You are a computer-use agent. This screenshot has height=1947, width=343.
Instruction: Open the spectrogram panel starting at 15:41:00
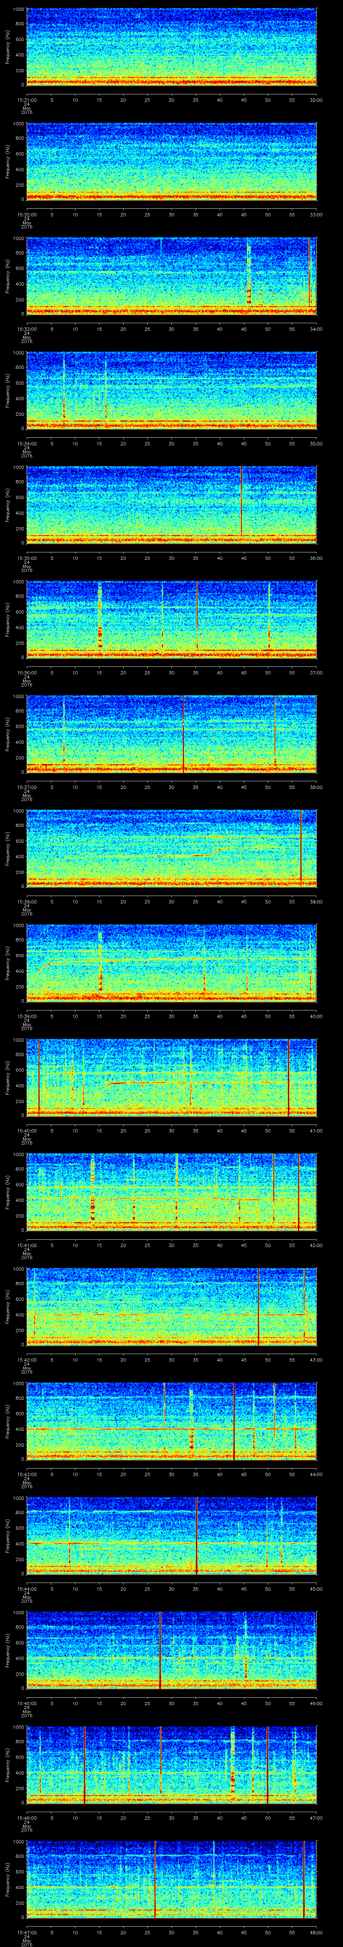coord(171,1192)
